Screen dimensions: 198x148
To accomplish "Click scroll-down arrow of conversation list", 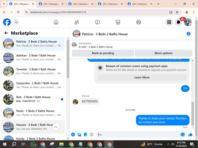I will 68,139.
